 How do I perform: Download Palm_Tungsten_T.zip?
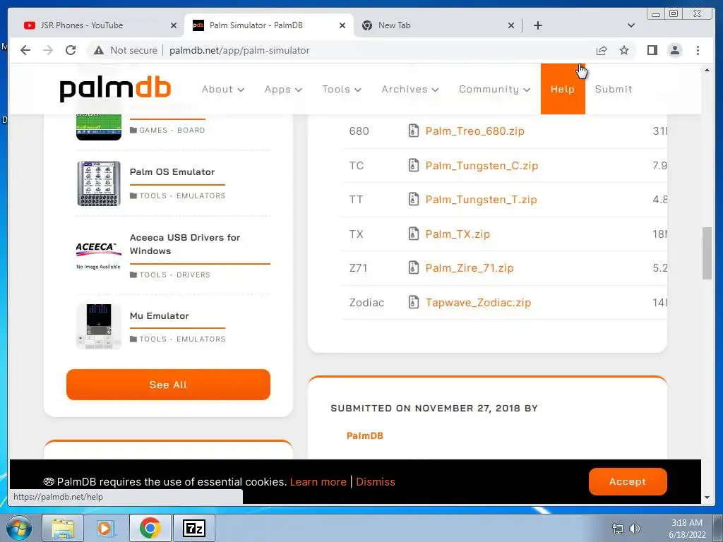(x=481, y=200)
